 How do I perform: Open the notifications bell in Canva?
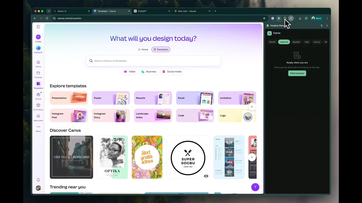pos(38,180)
